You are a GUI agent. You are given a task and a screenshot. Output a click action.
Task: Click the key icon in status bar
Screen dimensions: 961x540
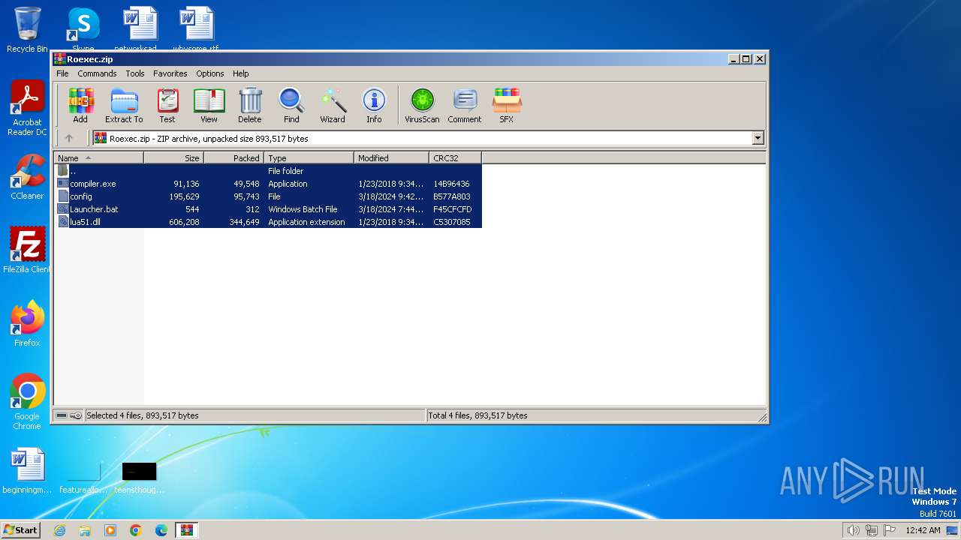click(x=76, y=415)
